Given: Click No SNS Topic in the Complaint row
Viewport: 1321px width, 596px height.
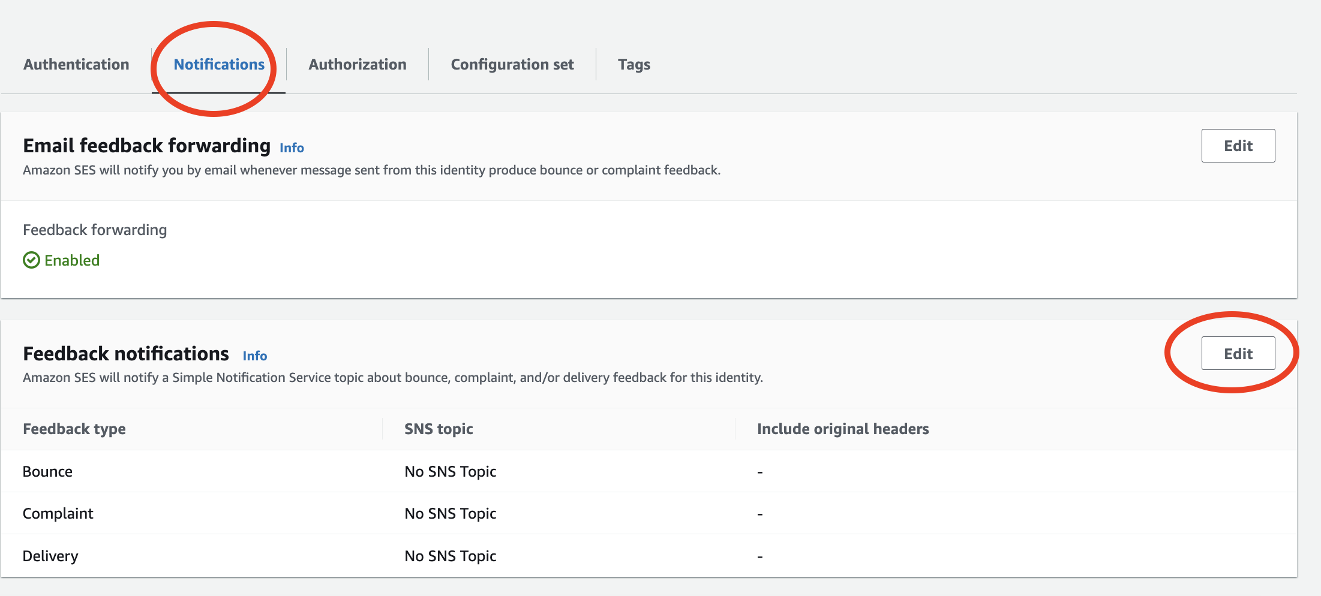Looking at the screenshot, I should 451,514.
